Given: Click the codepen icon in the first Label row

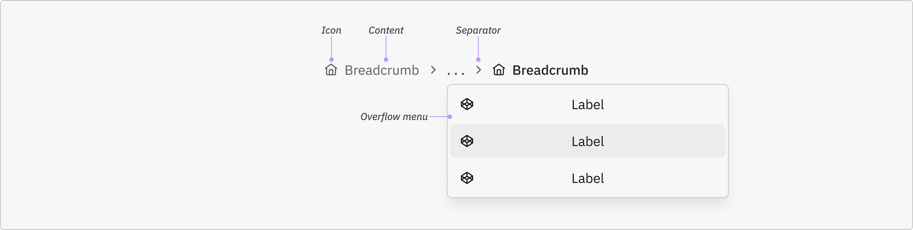Looking at the screenshot, I should click(467, 104).
